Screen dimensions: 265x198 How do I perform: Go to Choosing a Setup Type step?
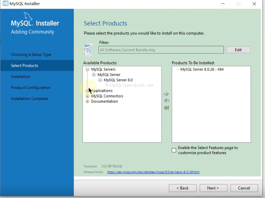click(x=31, y=55)
